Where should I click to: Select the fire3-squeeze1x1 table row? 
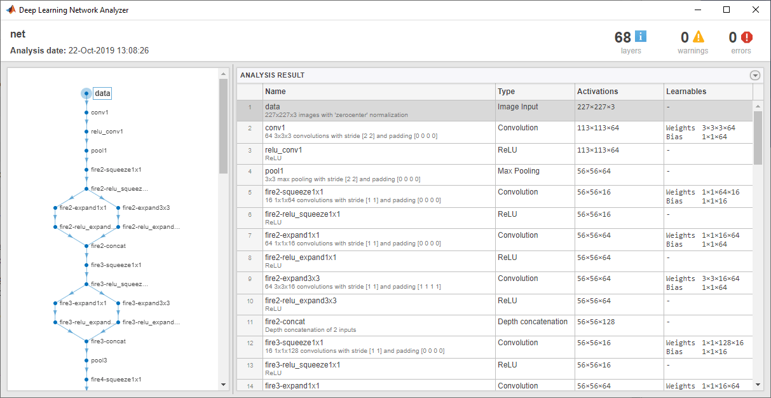pyautogui.click(x=379, y=347)
